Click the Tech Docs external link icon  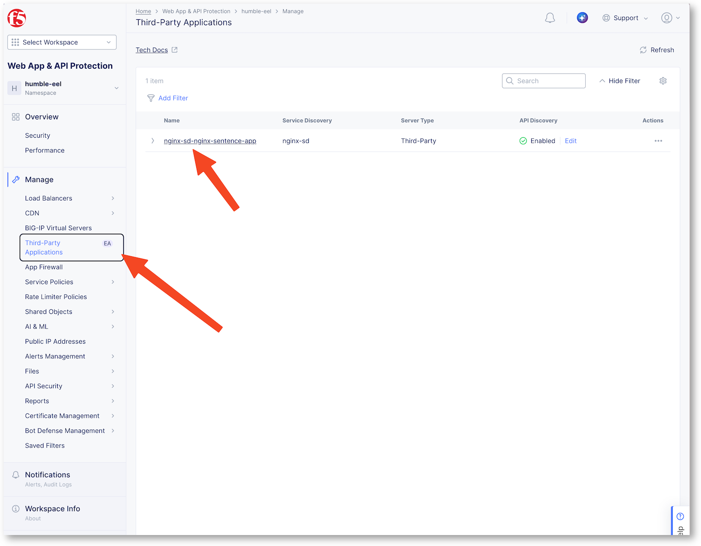(174, 50)
